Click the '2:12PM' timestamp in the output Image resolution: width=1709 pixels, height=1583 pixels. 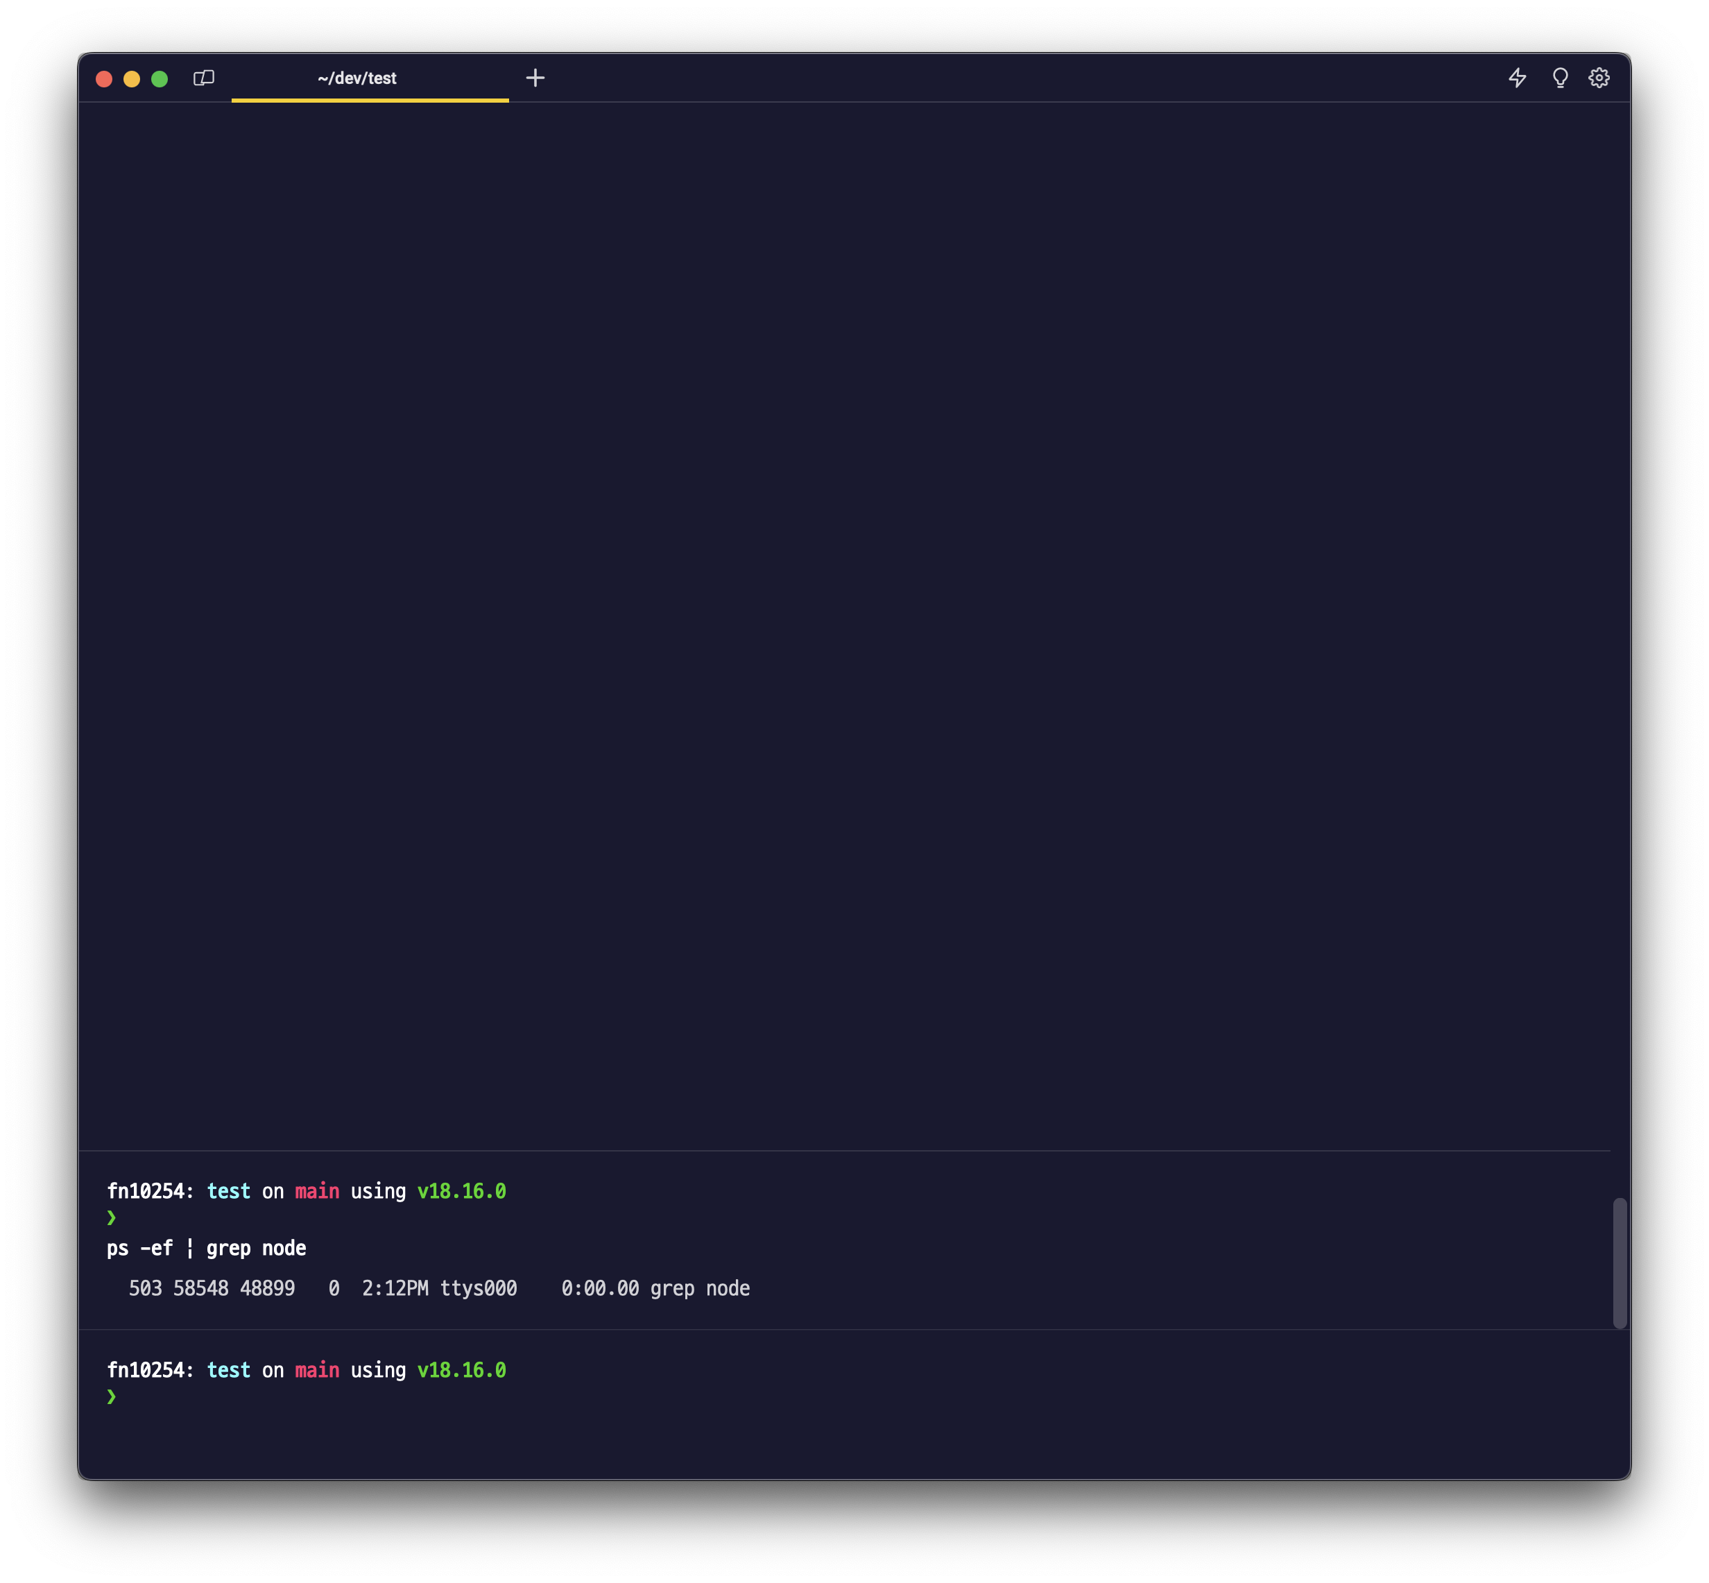(x=395, y=1287)
